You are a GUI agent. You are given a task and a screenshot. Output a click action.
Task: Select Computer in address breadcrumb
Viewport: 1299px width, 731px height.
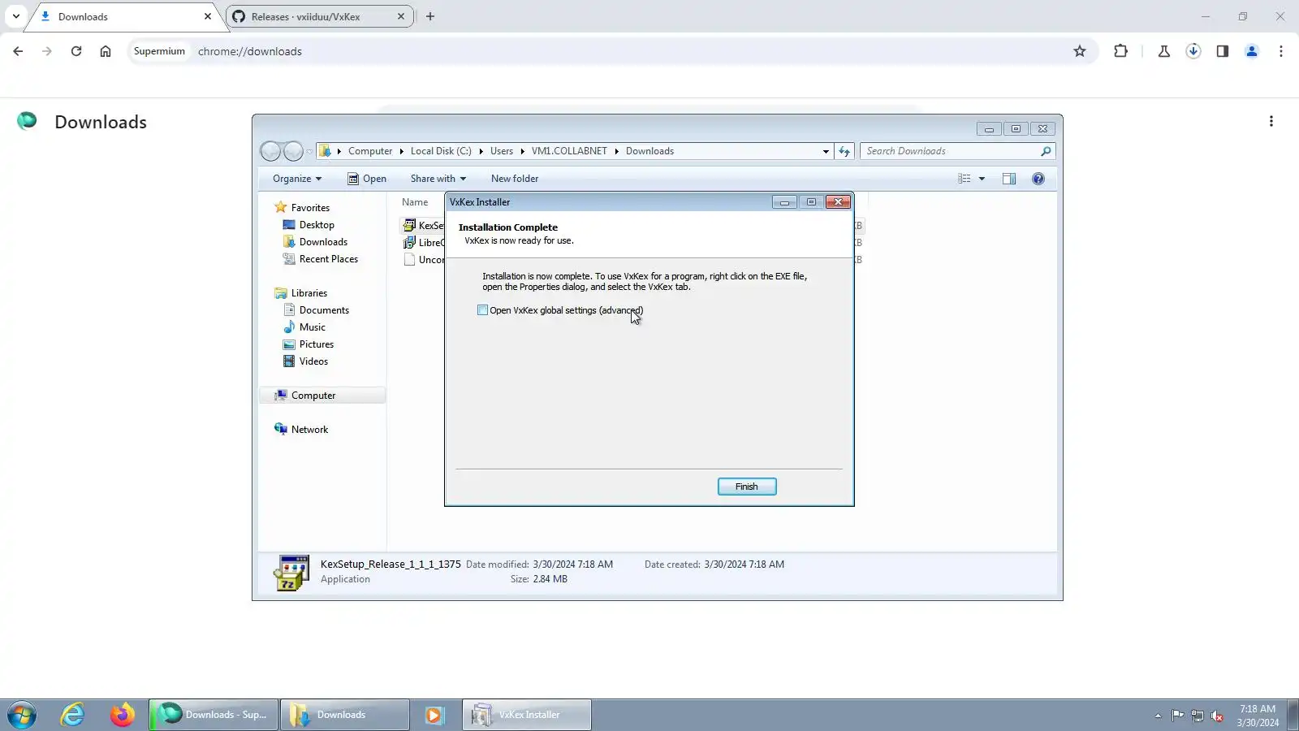(370, 151)
